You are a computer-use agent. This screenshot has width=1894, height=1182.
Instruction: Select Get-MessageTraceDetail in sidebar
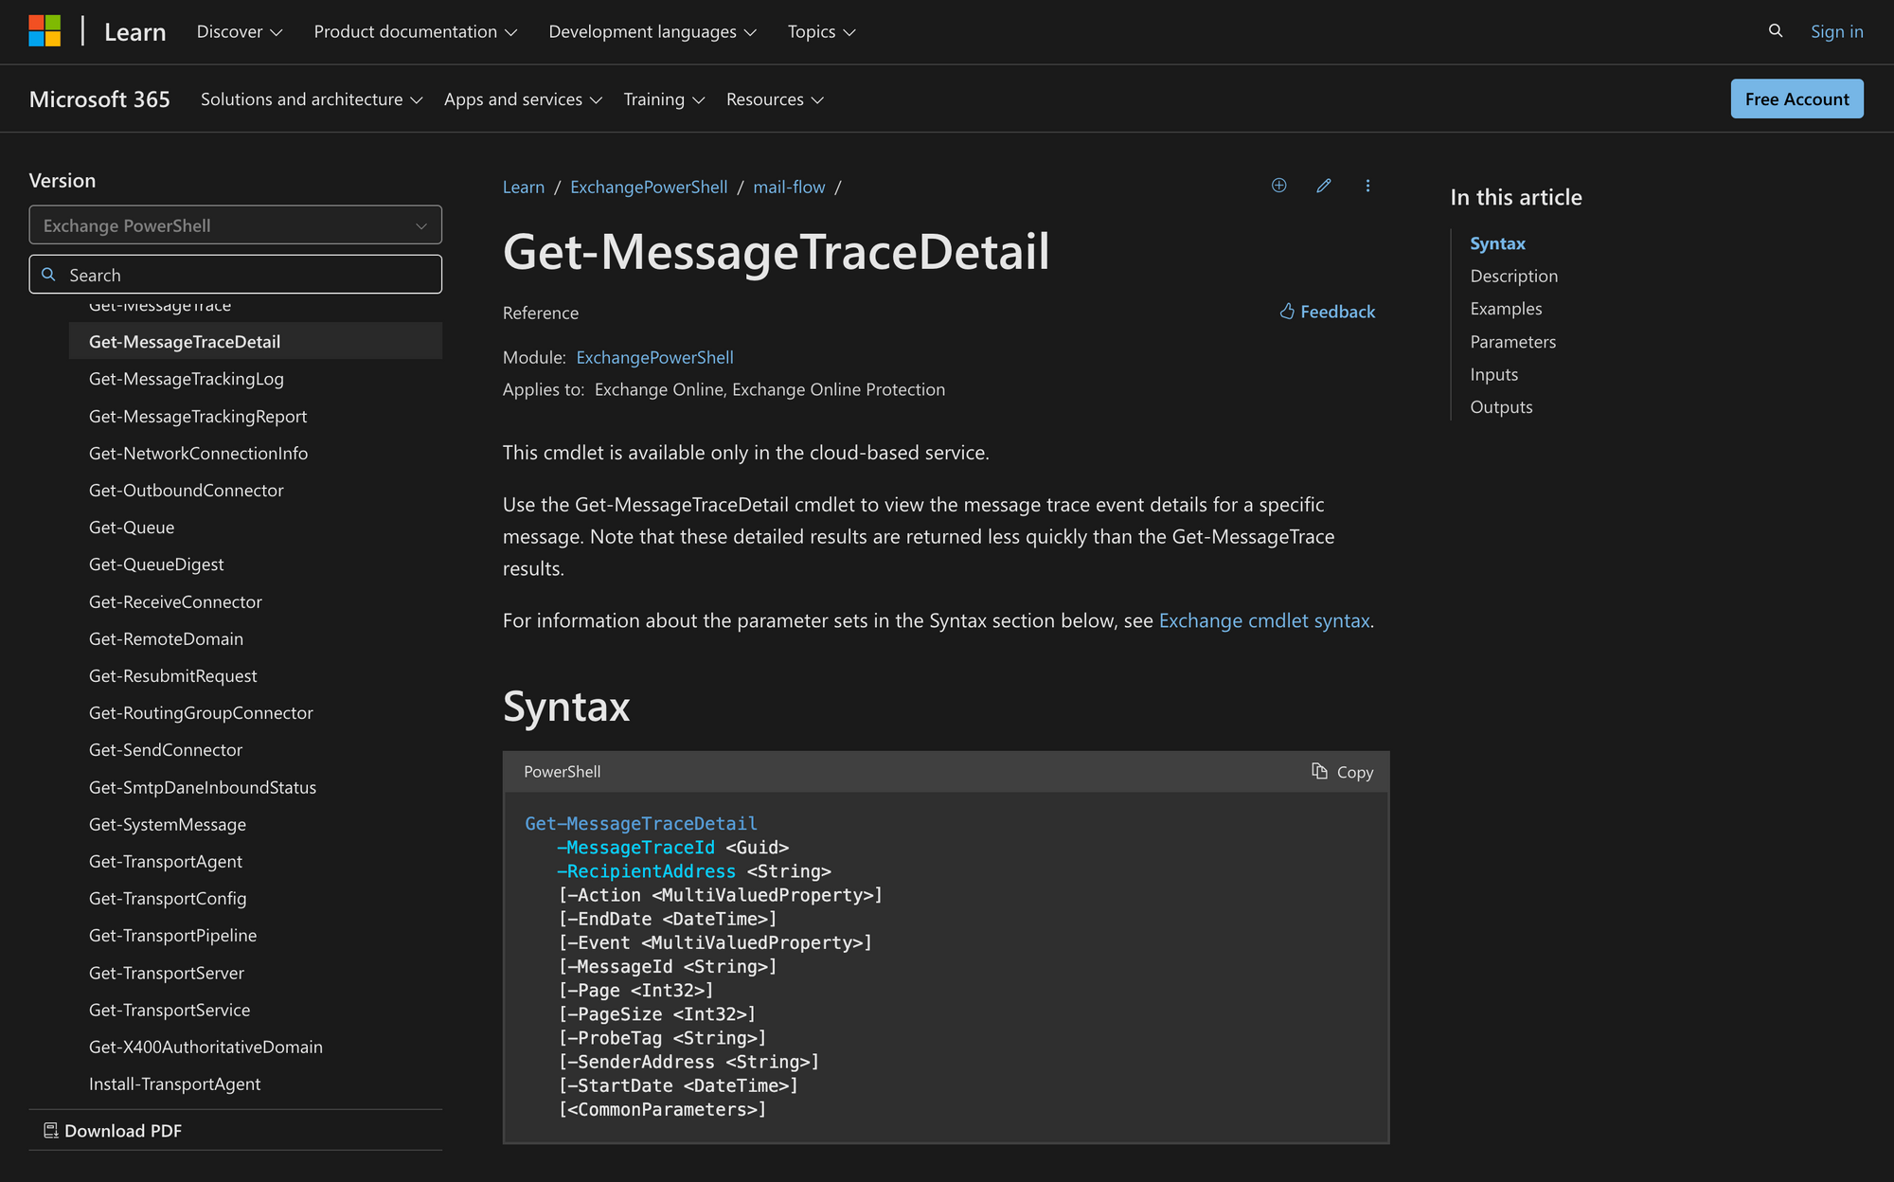pos(256,341)
